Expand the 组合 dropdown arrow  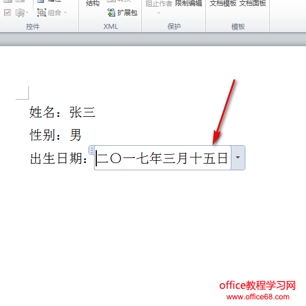point(66,13)
